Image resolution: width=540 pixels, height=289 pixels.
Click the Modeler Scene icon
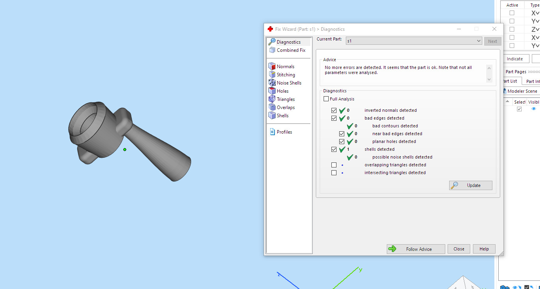point(505,91)
